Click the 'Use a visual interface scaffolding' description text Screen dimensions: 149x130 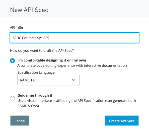tap(77, 101)
